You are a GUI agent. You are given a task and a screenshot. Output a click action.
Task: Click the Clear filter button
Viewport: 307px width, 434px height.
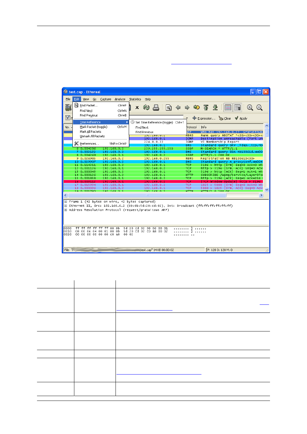coord(225,118)
